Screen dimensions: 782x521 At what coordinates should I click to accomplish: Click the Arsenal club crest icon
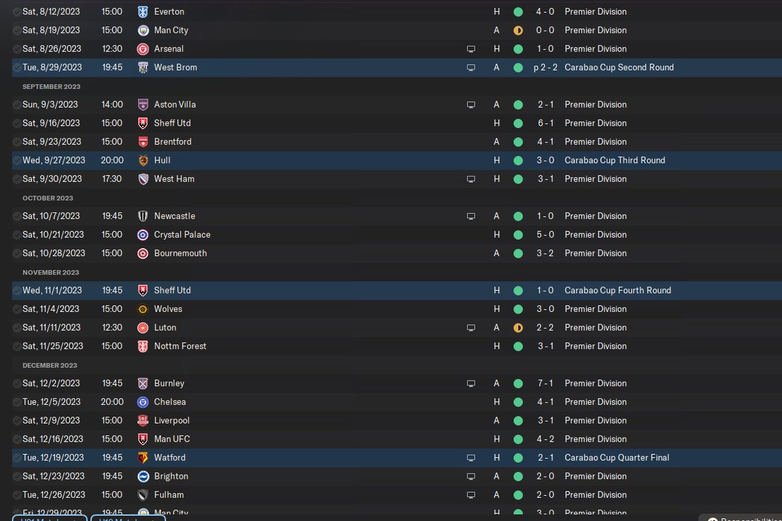pyautogui.click(x=143, y=49)
